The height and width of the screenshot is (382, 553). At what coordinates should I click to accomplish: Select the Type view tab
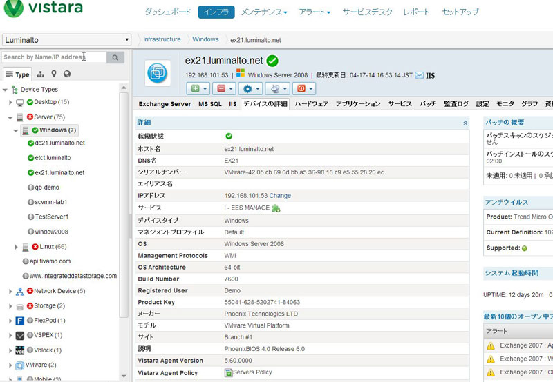click(x=18, y=74)
